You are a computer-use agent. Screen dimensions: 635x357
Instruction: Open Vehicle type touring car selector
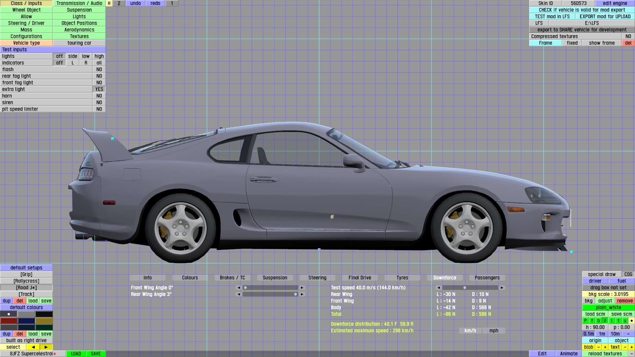pyautogui.click(x=79, y=43)
